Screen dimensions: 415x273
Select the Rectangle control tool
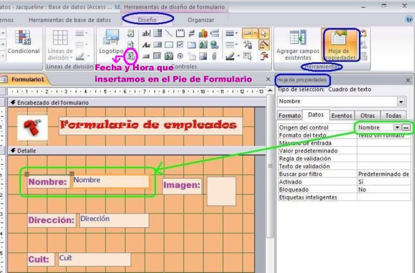(x=169, y=44)
